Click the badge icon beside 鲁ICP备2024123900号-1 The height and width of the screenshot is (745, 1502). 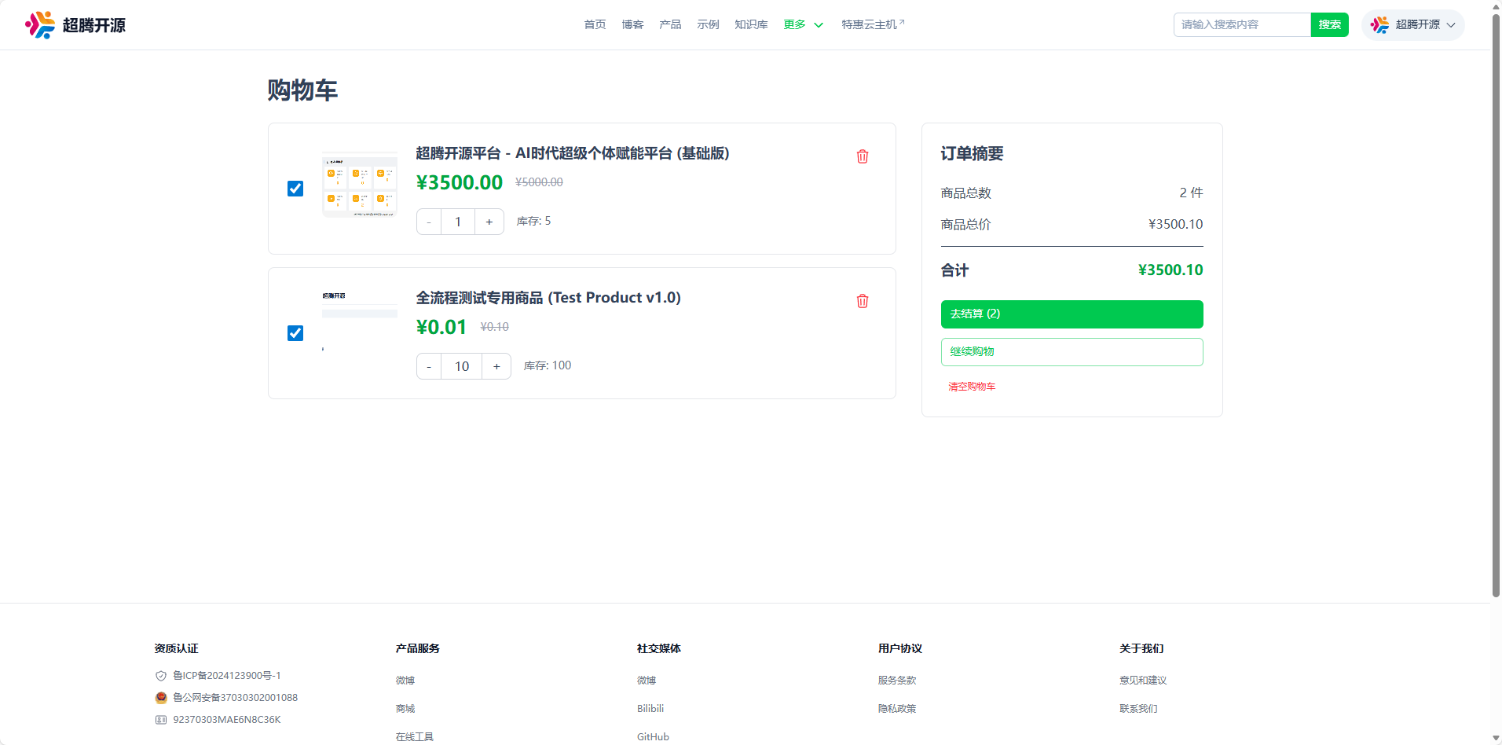(161, 675)
